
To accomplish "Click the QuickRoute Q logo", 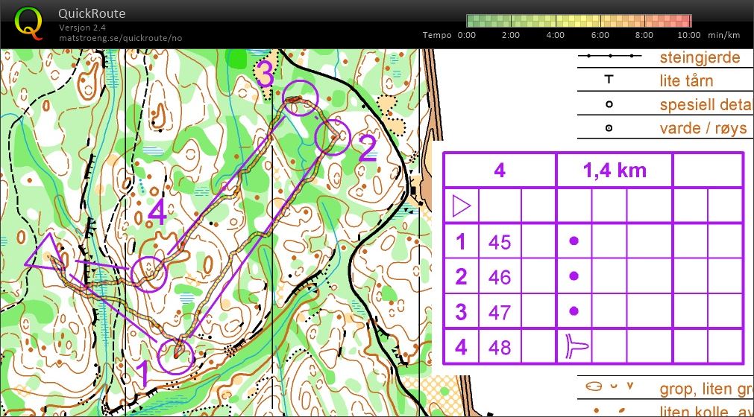I will [28, 23].
